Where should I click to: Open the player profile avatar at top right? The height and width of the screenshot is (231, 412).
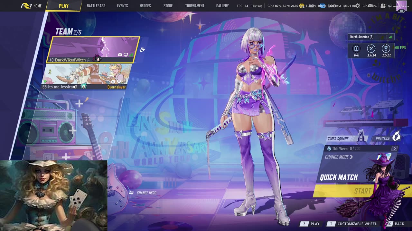click(401, 6)
